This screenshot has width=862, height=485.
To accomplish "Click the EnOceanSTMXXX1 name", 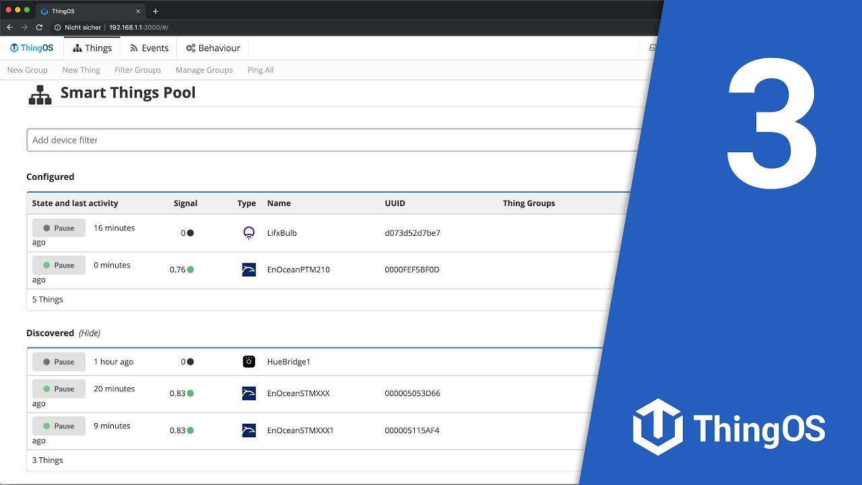I will click(300, 430).
